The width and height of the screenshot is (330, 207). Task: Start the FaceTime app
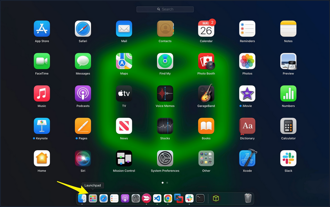click(x=42, y=61)
